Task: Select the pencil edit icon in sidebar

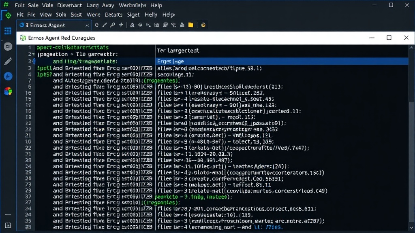Action: click(8, 61)
